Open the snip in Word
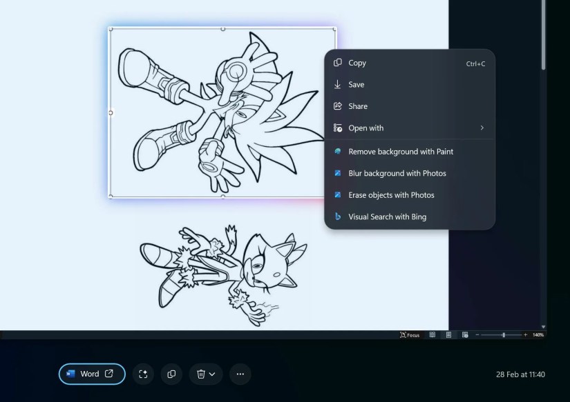Screen dimensions: 570x402 [91, 374]
